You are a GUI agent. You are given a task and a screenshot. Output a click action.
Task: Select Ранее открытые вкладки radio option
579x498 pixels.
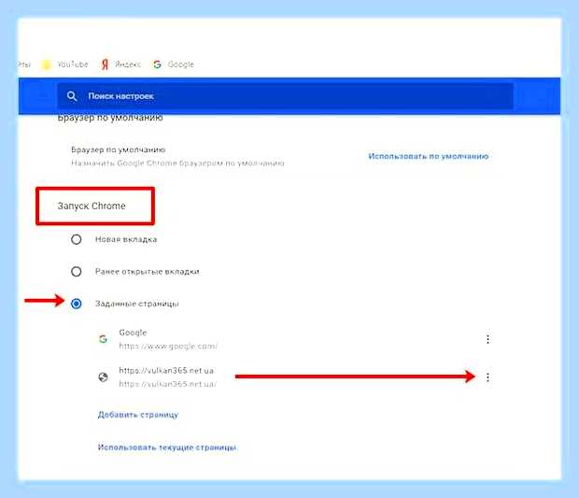77,272
